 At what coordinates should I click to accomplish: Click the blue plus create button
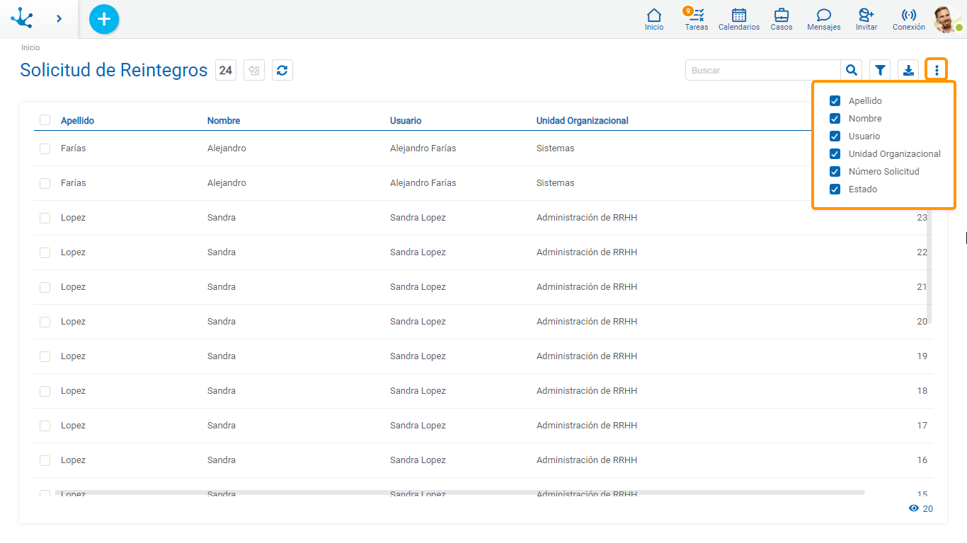click(104, 19)
